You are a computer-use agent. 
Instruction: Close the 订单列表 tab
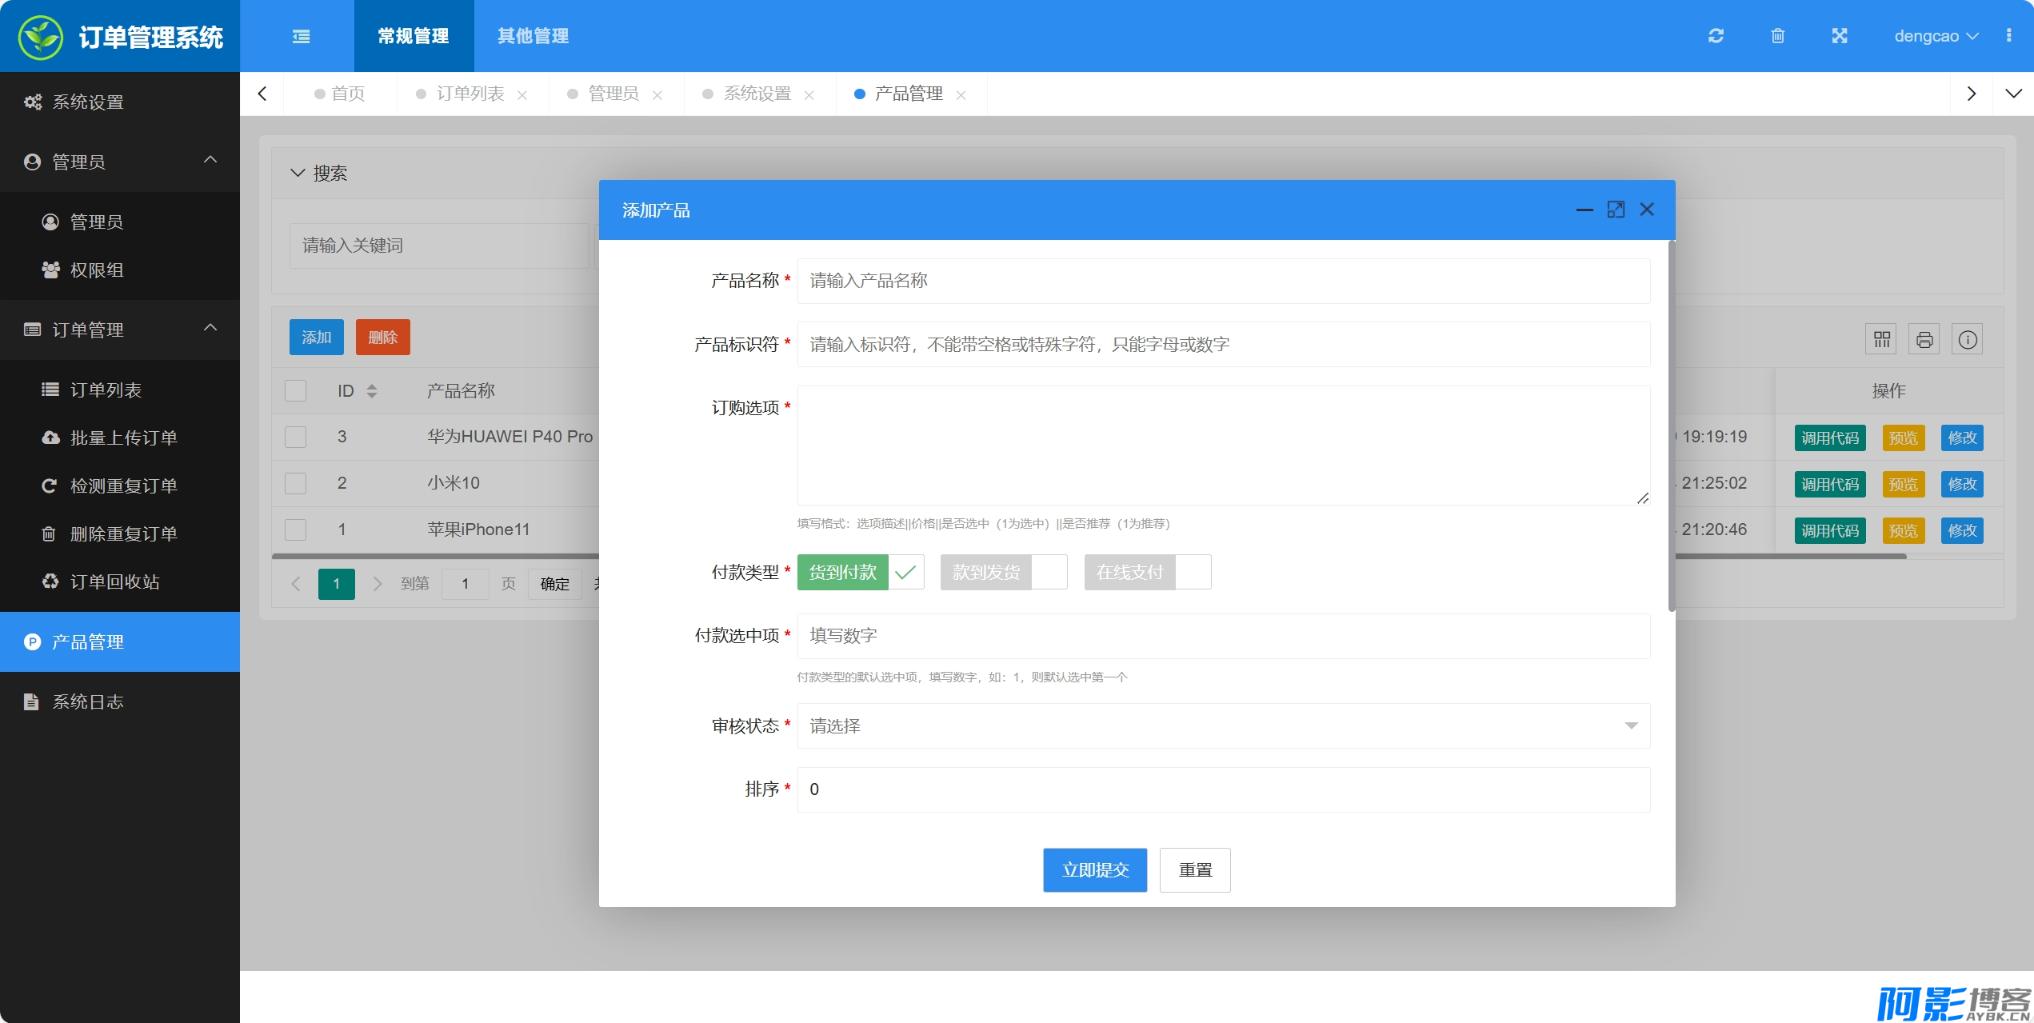click(x=522, y=95)
